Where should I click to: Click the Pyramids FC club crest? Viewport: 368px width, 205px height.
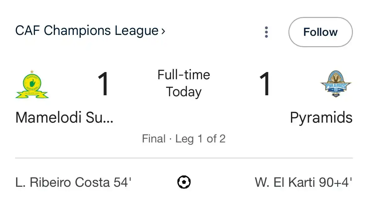(x=336, y=84)
